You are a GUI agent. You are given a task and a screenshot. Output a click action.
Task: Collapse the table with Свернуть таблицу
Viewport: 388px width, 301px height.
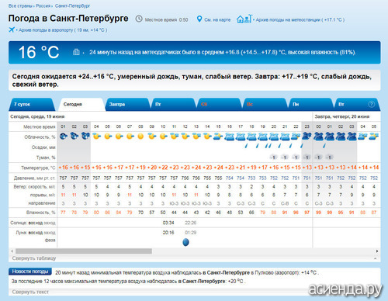[x=34, y=258]
